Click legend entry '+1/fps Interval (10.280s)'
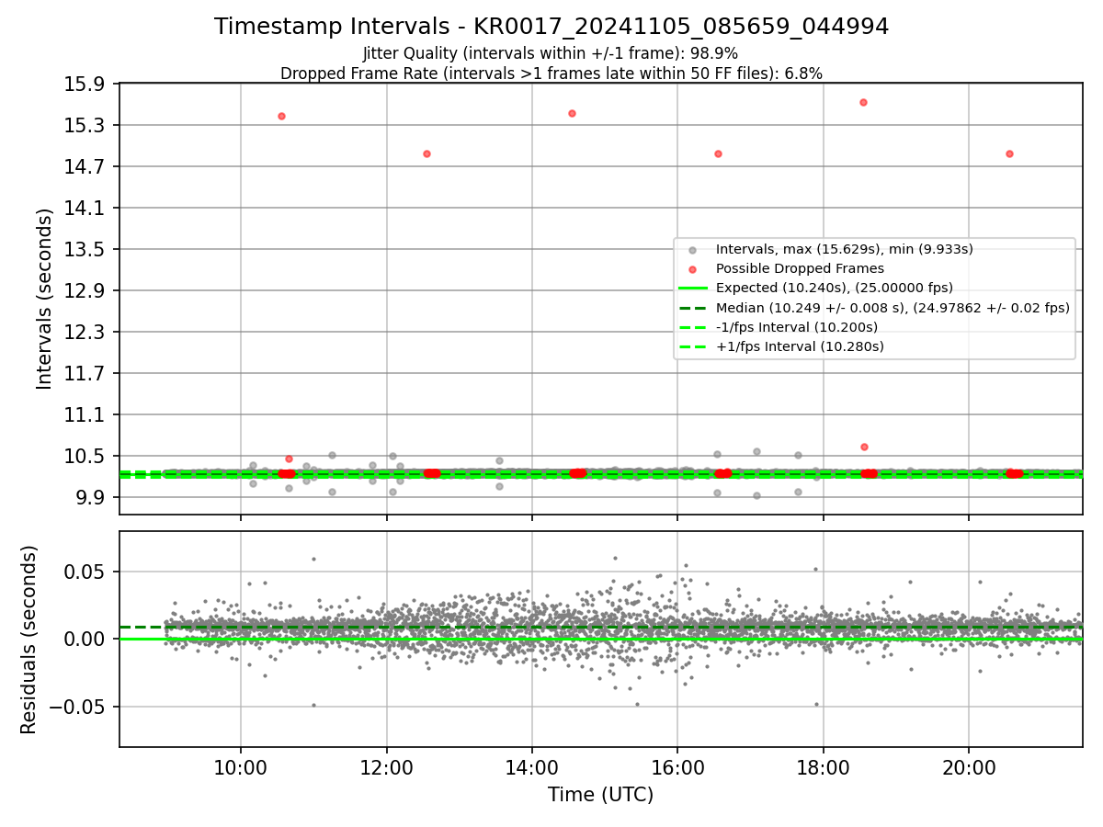This screenshot has height=827, width=1103. (800, 346)
